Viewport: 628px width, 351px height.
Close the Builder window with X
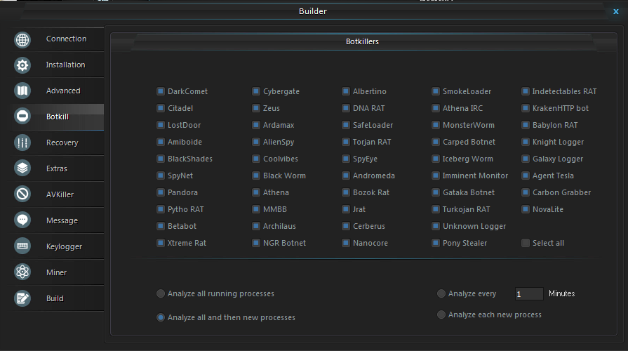click(x=616, y=12)
